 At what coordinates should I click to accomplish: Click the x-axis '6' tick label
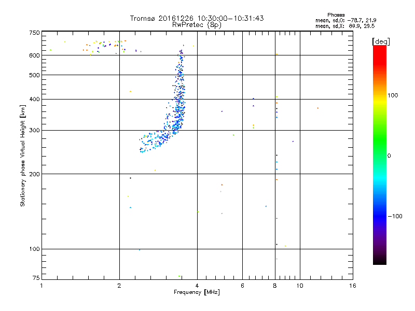242,286
